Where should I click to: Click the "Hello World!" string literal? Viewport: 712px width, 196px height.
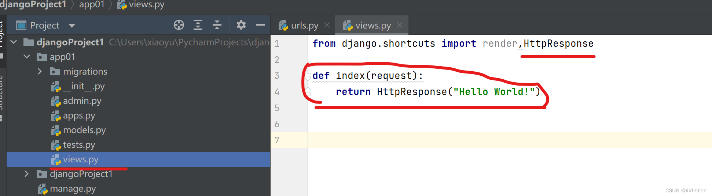(x=494, y=92)
